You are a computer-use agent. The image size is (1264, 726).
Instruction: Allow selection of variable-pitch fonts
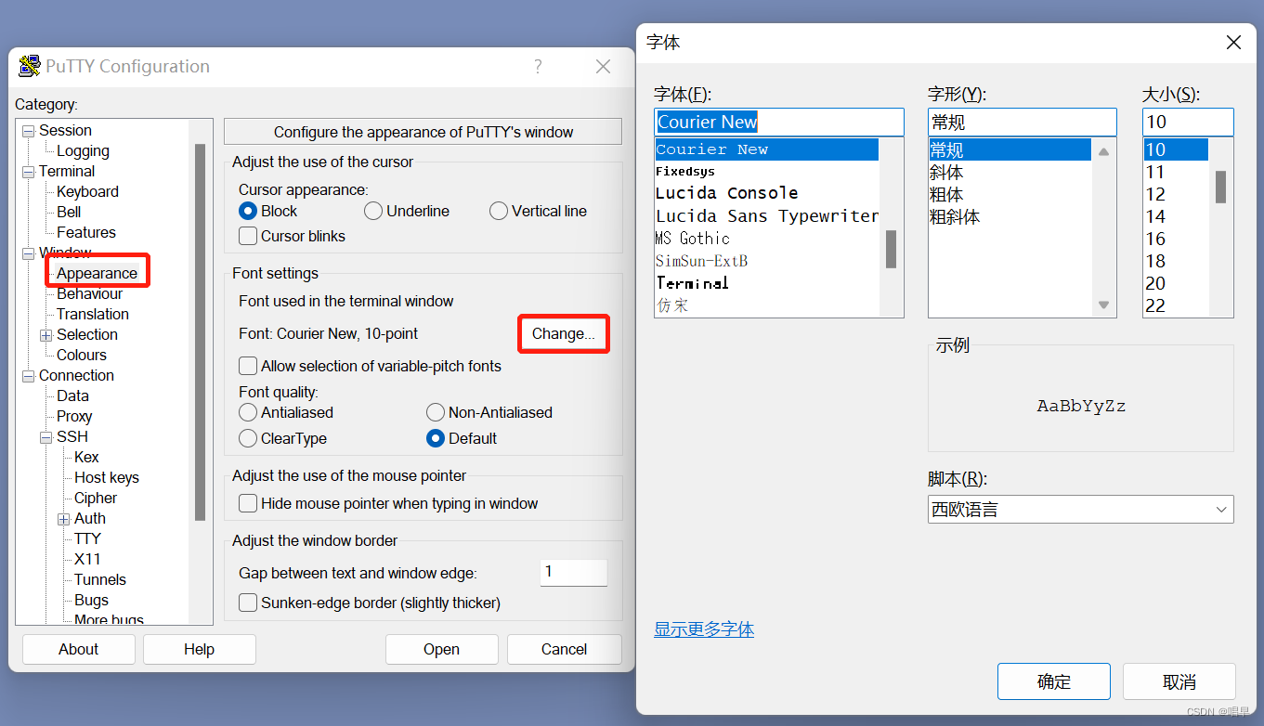pyautogui.click(x=248, y=366)
